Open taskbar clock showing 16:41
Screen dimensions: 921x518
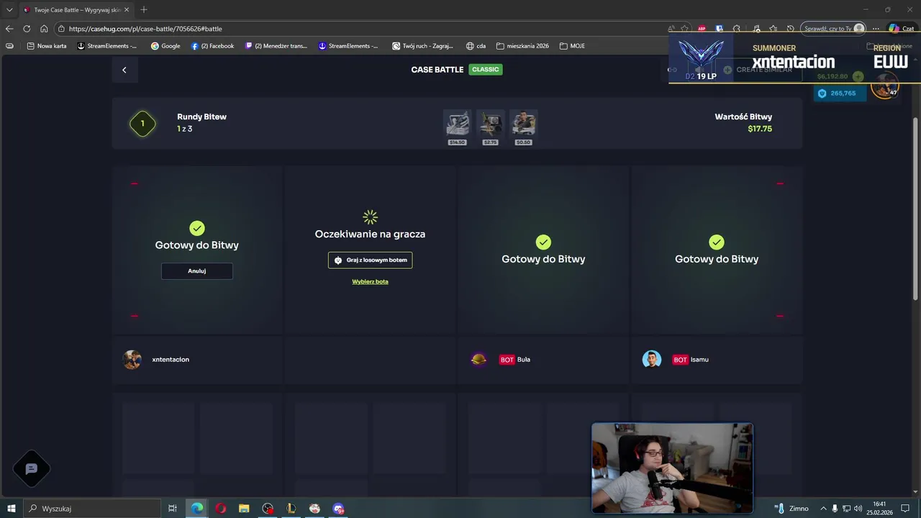(x=879, y=509)
